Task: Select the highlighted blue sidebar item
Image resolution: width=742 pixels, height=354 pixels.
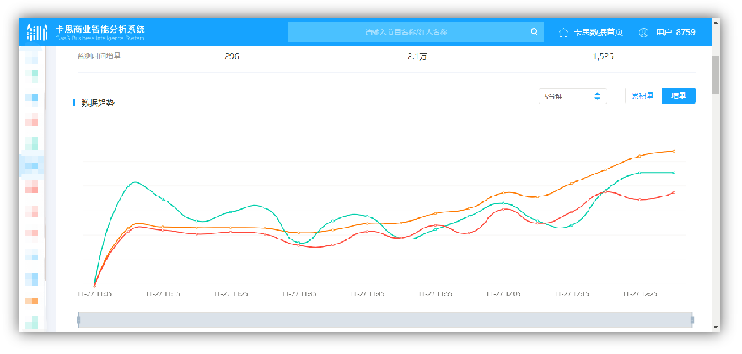Action: point(32,164)
